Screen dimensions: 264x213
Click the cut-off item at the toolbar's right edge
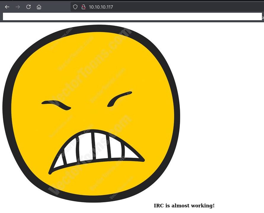tap(263, 18)
